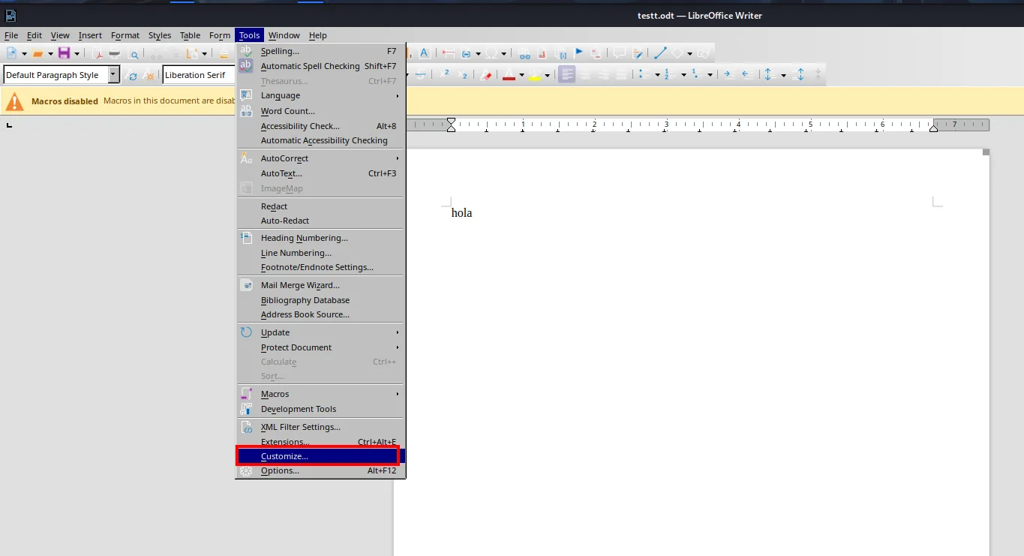1024x556 pixels.
Task: Insert a comment using toolbar icon
Action: (620, 53)
